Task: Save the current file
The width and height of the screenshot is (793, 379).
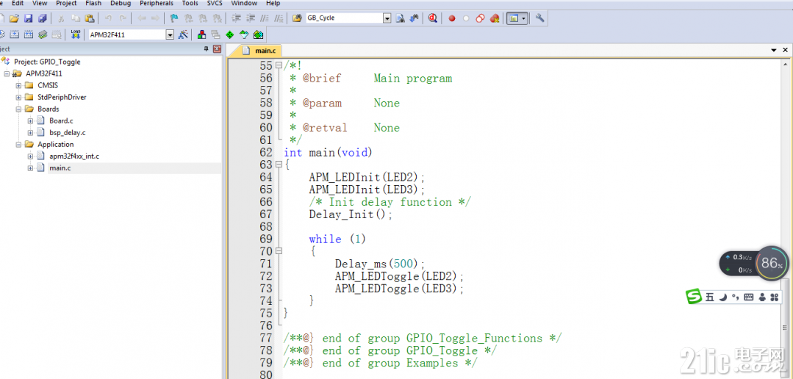Action: click(x=29, y=18)
